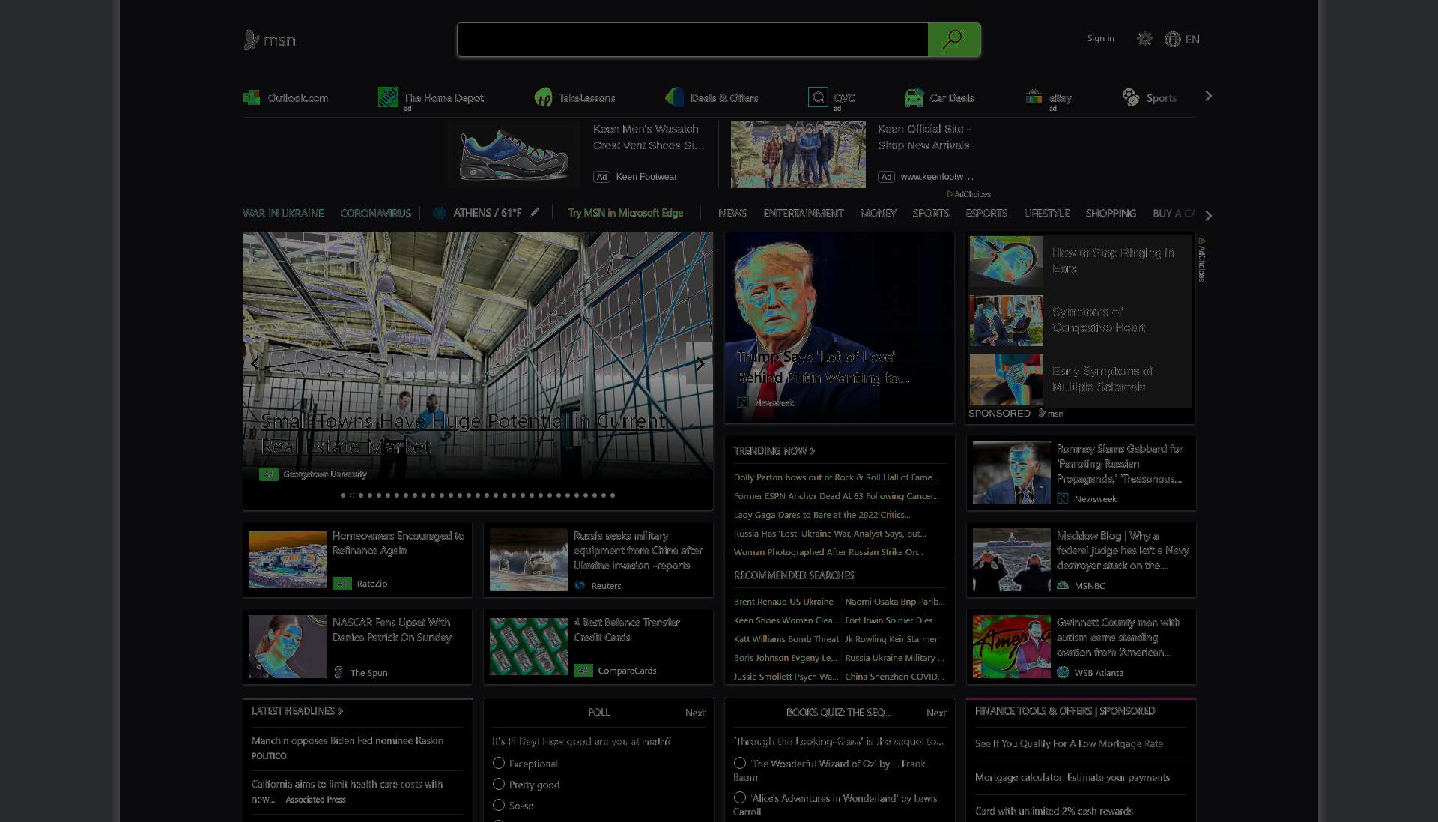
Task: Go to next slide in carousel
Action: point(700,363)
